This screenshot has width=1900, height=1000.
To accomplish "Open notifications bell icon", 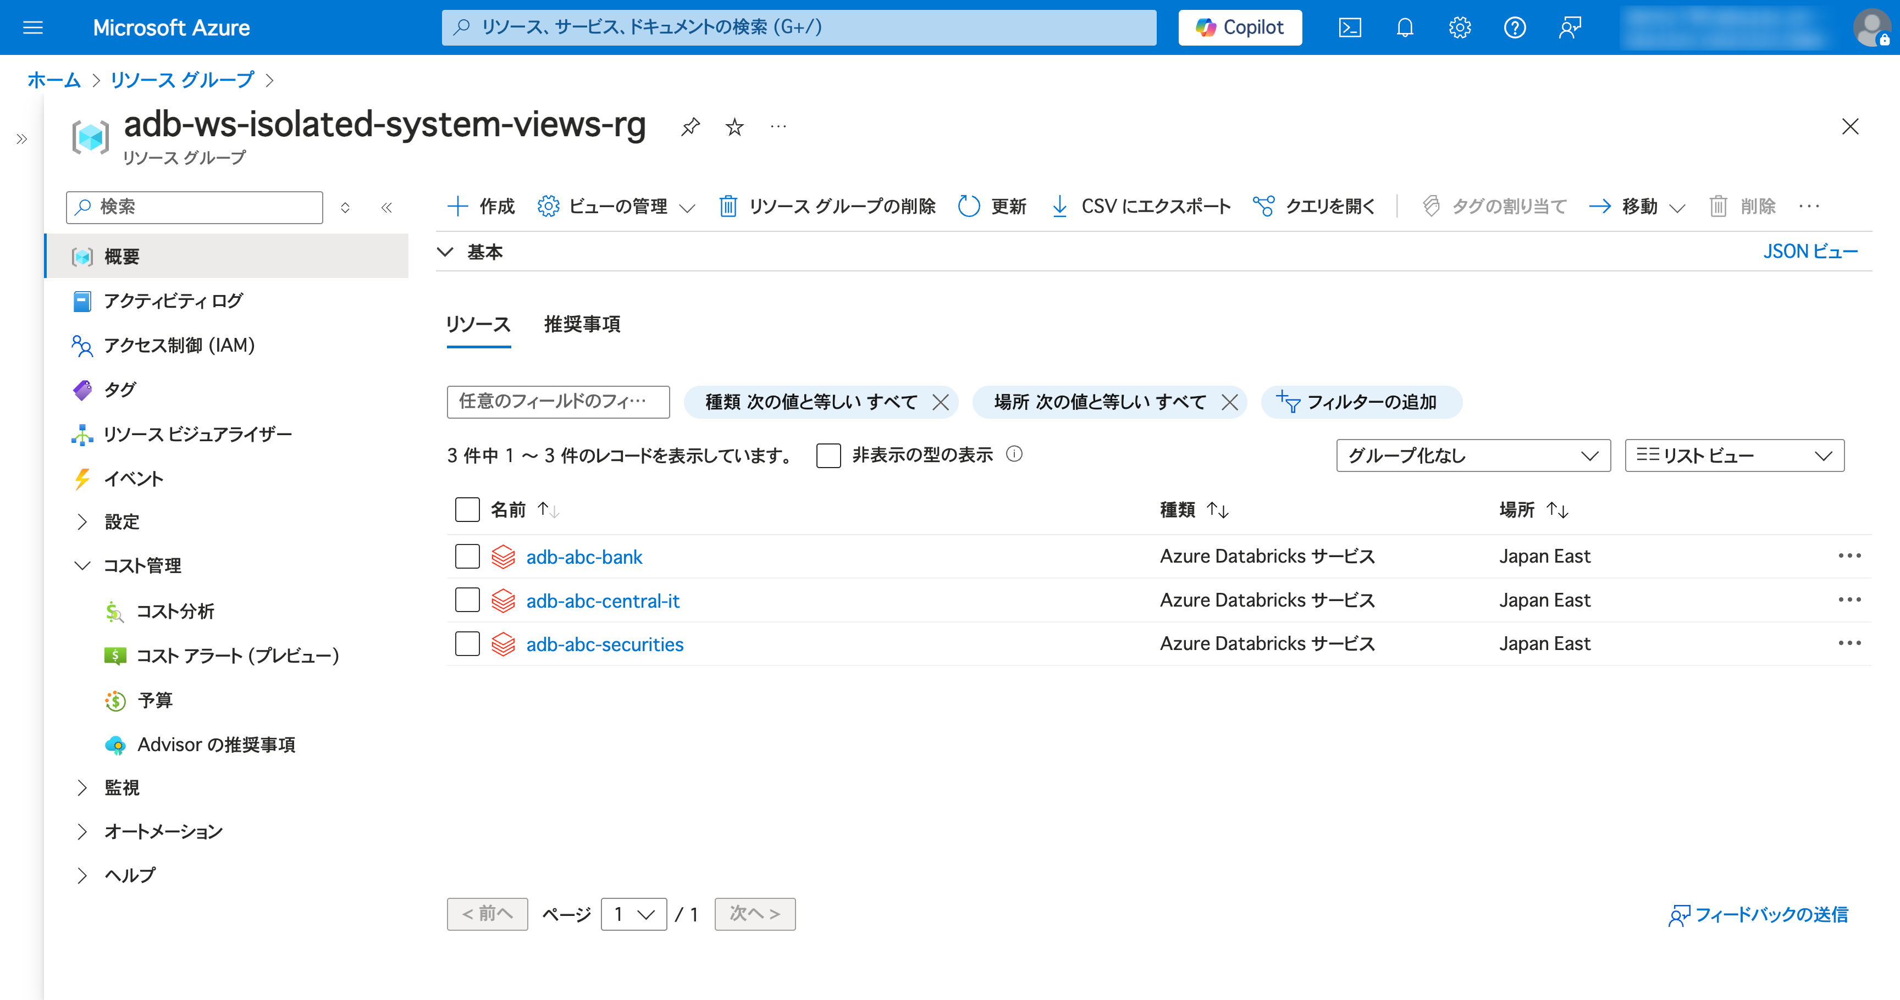I will coord(1404,27).
